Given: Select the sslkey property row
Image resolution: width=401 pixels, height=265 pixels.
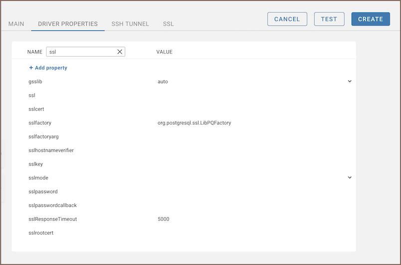Looking at the screenshot, I should click(x=36, y=164).
